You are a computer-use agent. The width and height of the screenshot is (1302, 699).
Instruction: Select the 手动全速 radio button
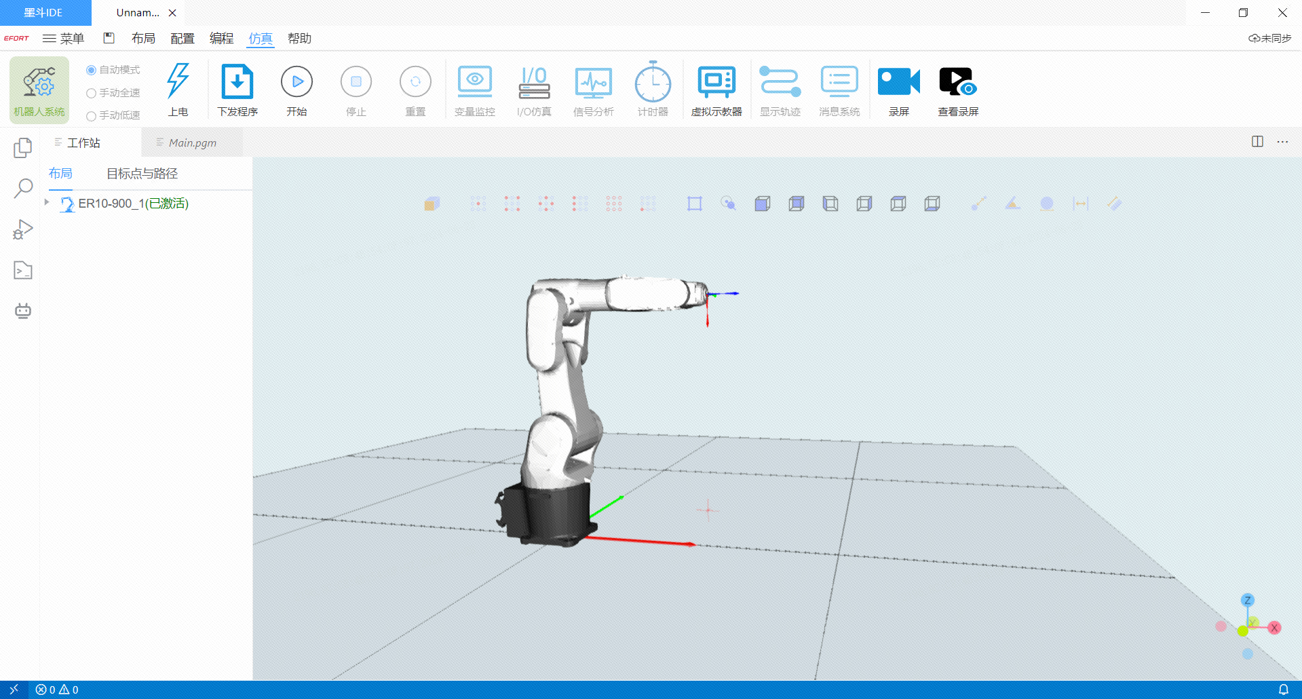[91, 94]
